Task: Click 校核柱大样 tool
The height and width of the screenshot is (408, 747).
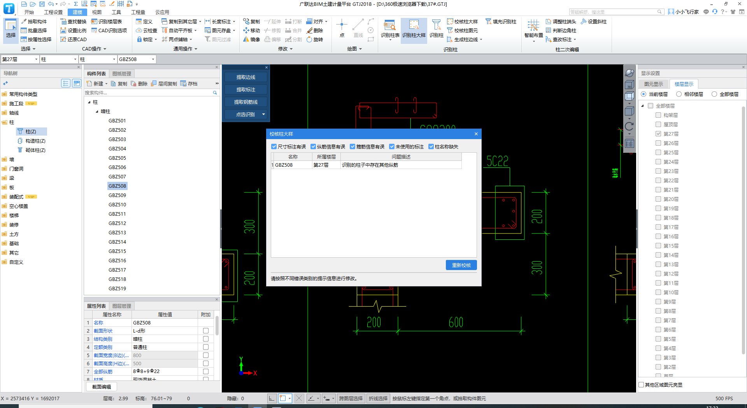Action: coord(462,21)
